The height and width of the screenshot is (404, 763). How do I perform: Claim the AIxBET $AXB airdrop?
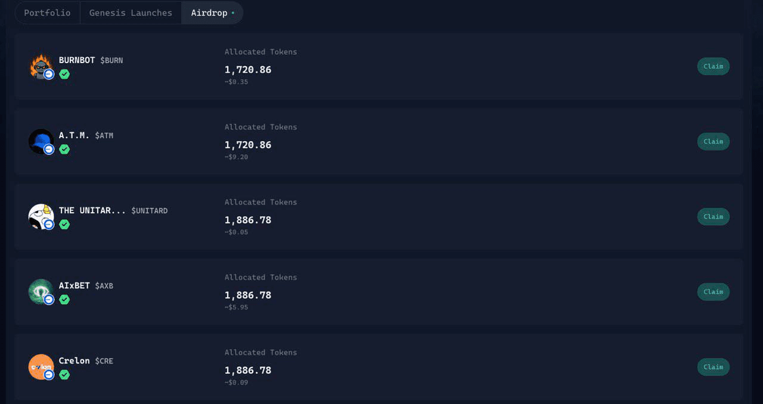point(713,291)
